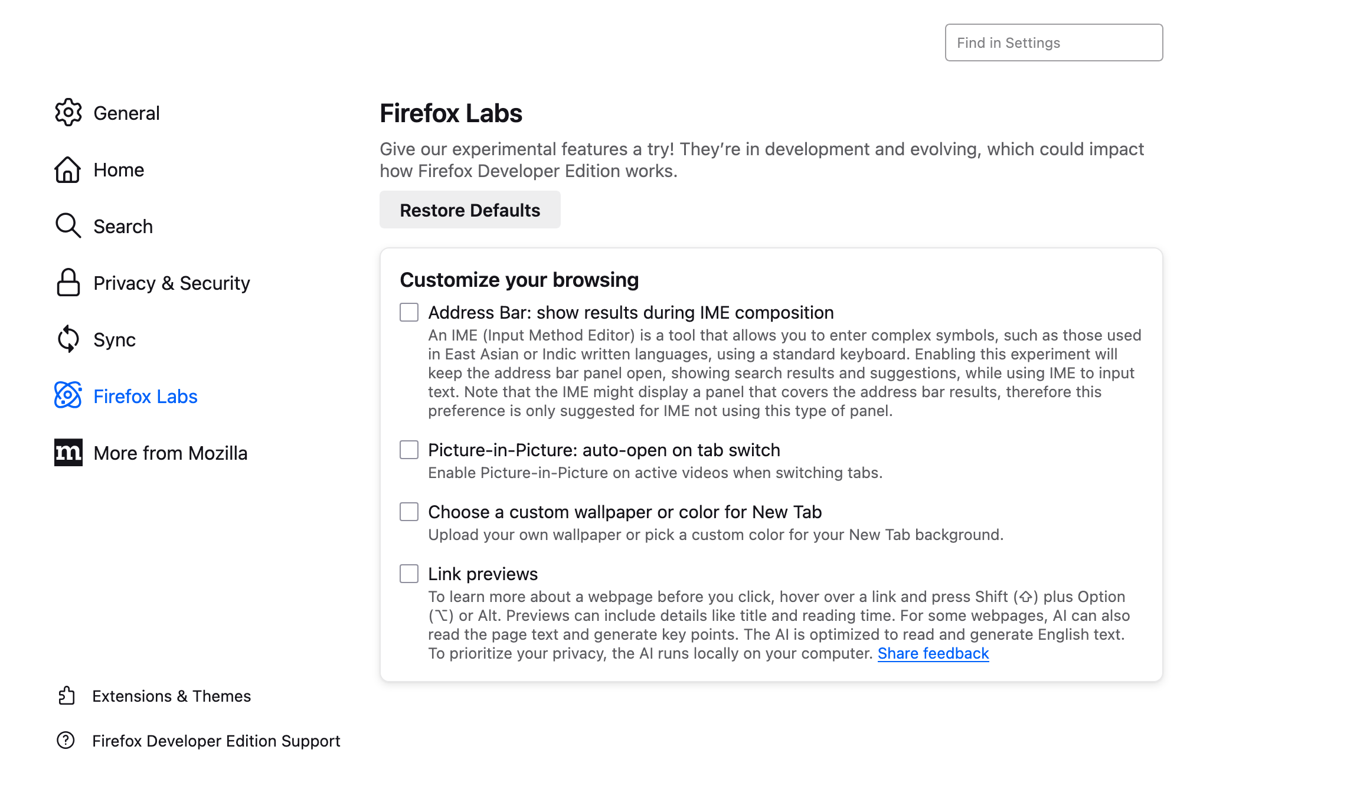Open the Share feedback link

[933, 653]
